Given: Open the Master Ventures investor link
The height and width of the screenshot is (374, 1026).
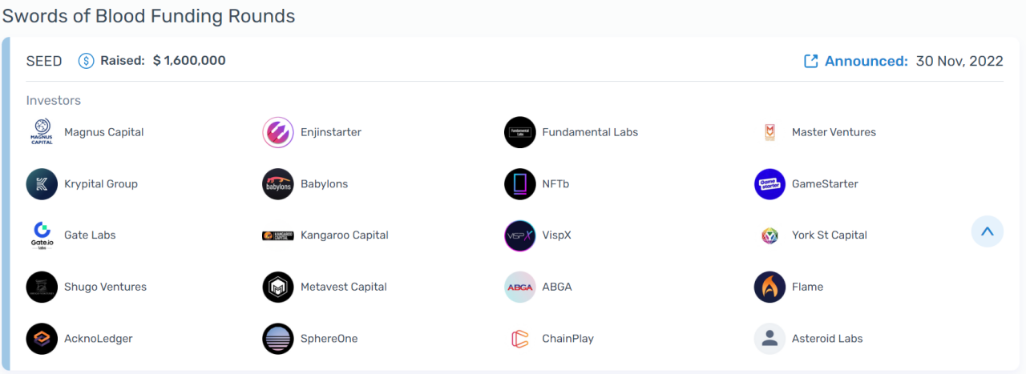Looking at the screenshot, I should (834, 132).
